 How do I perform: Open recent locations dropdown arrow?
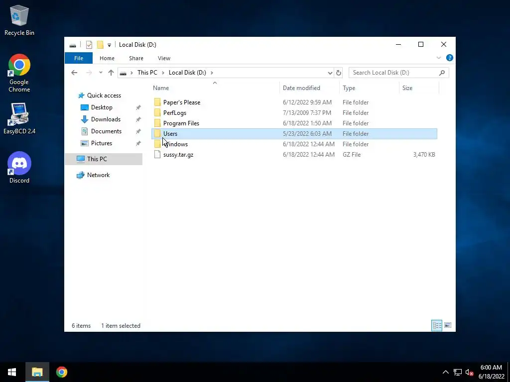[x=101, y=73]
